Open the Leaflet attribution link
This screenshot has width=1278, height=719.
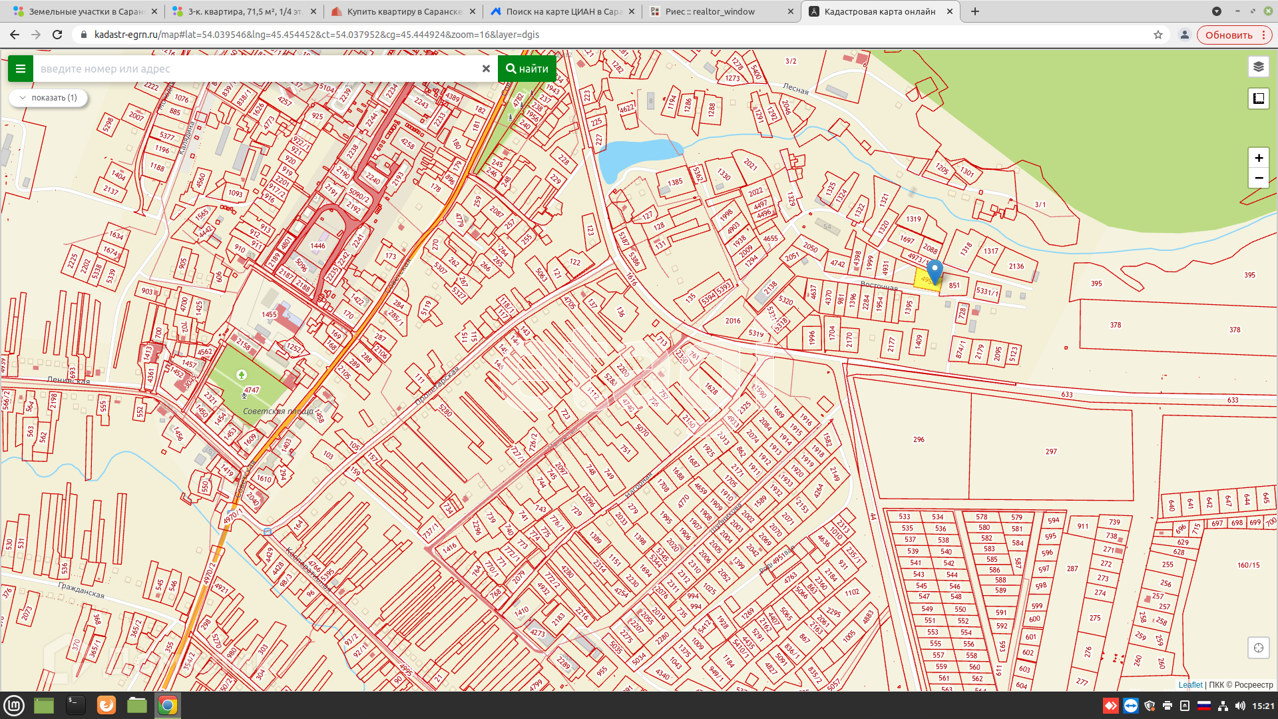click(1190, 684)
